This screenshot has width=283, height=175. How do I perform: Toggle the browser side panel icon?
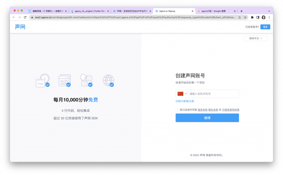click(258, 17)
